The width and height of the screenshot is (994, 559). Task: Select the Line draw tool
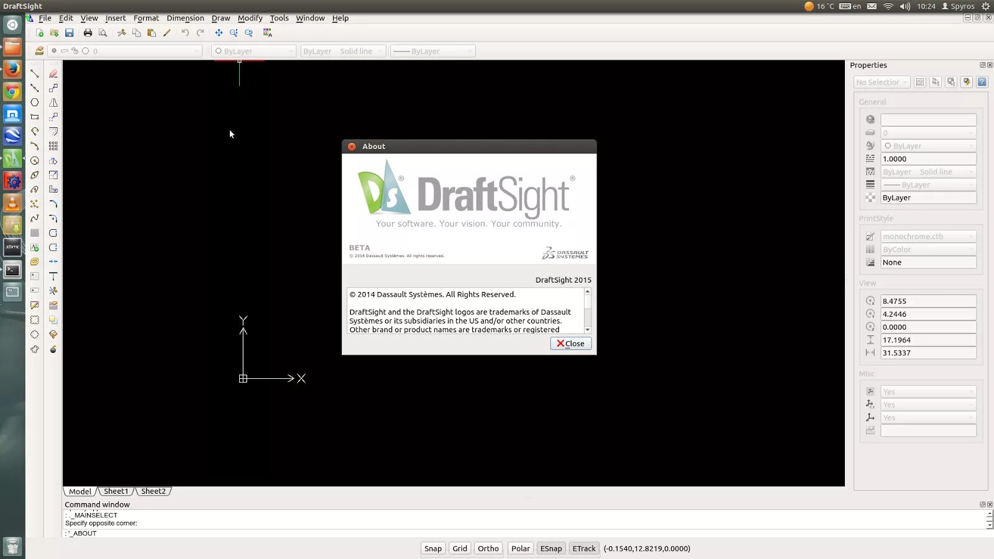pos(35,73)
